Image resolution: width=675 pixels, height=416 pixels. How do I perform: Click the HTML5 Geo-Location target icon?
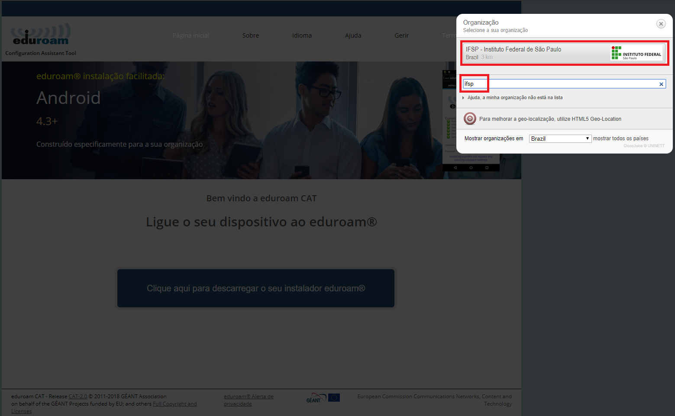click(x=470, y=119)
